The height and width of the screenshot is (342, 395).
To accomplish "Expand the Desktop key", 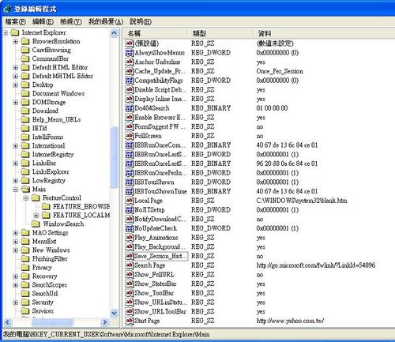I will (16, 85).
